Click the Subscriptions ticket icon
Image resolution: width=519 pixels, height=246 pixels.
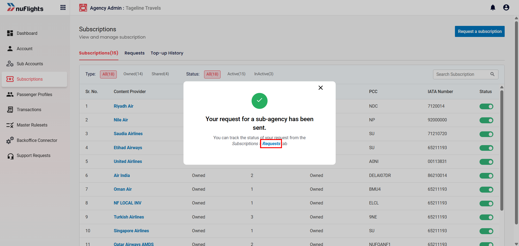point(10,79)
